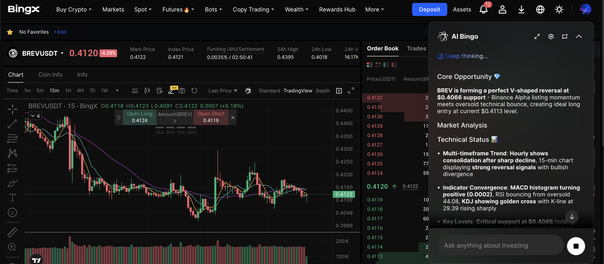Pick the ruler measure tool
Viewport: 604px width, 264px height.
pos(12,232)
